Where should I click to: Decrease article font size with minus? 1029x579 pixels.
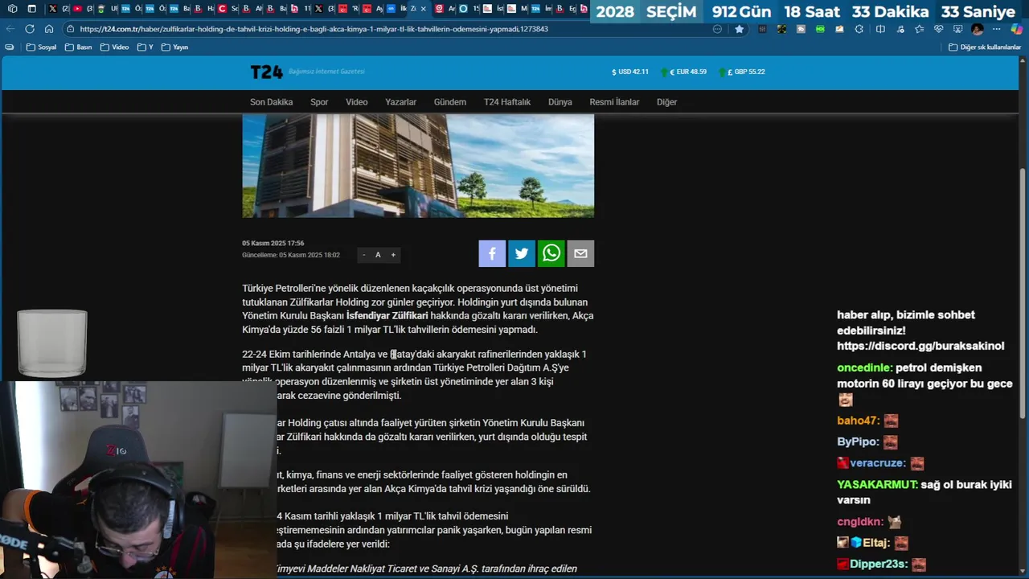363,255
